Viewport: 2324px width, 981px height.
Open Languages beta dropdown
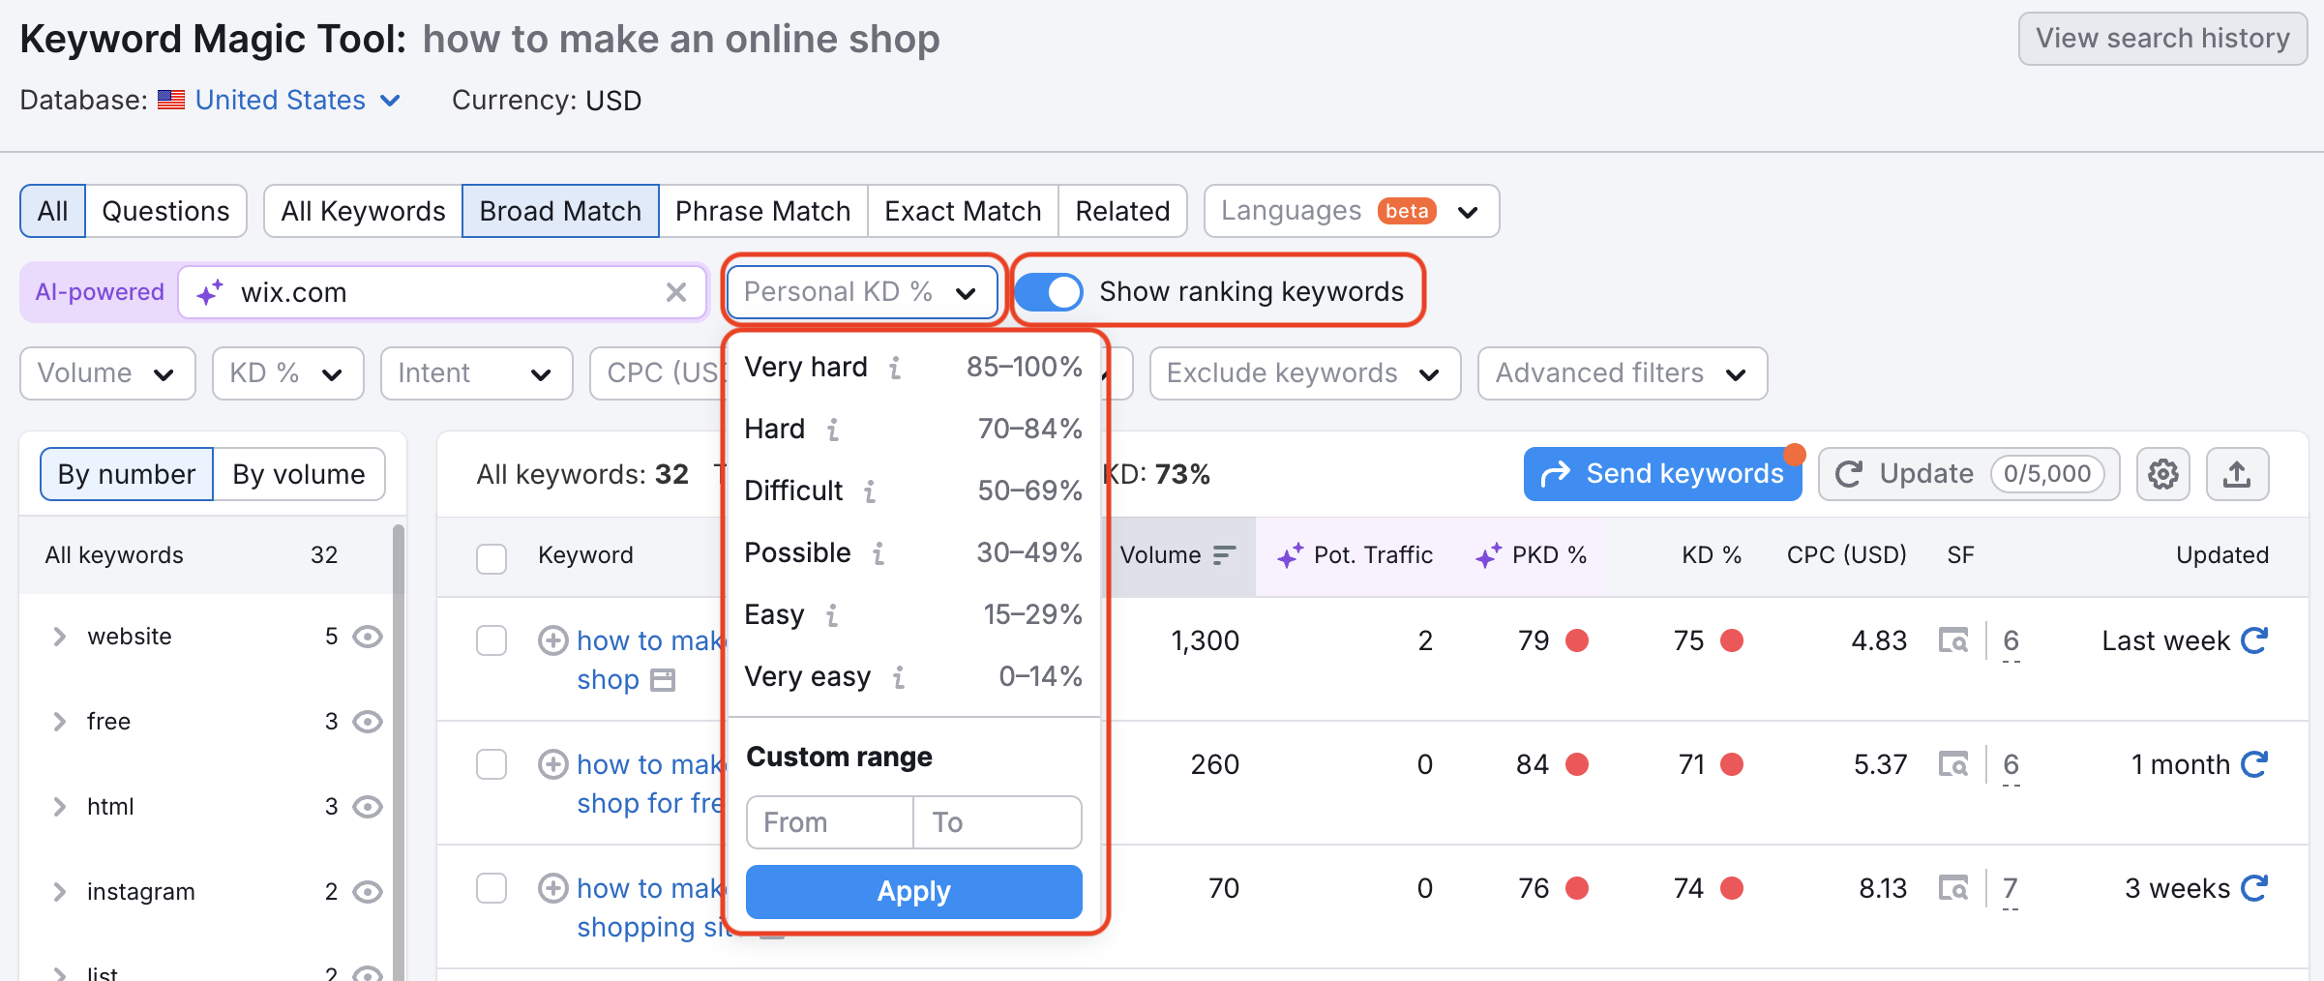tap(1352, 211)
